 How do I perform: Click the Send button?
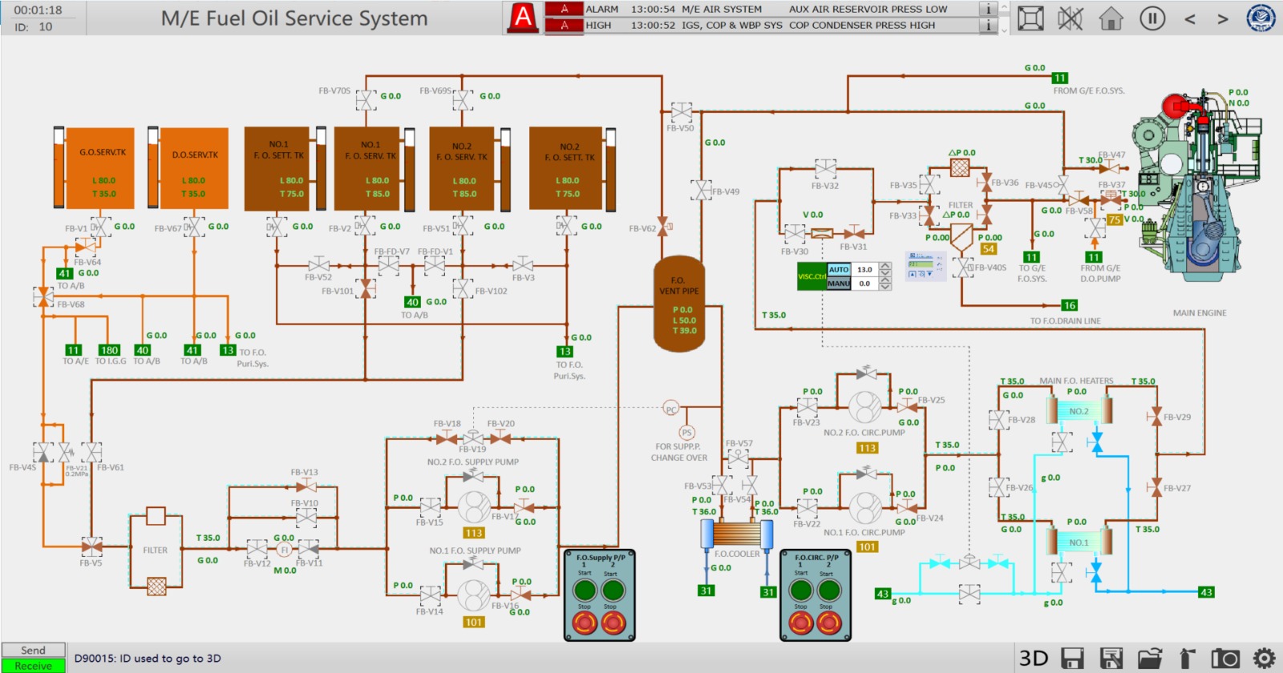[x=33, y=650]
